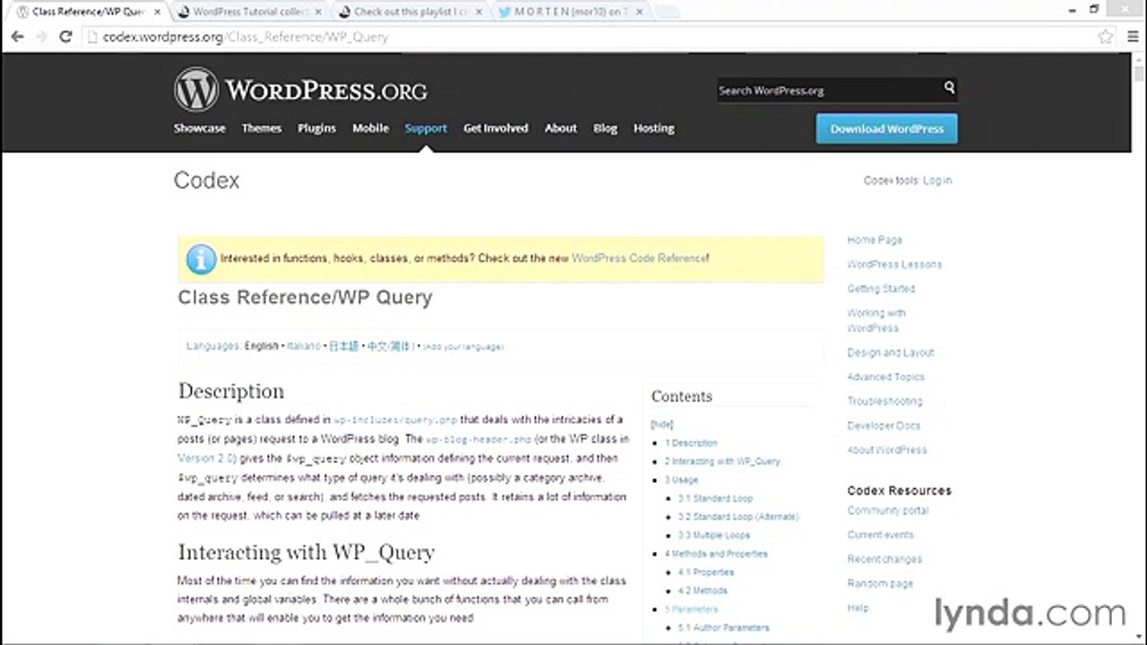Image resolution: width=1147 pixels, height=645 pixels.
Task: Click the browser forward arrow
Action: (x=40, y=37)
